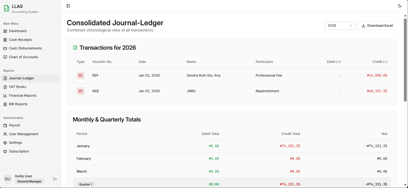Toggle the sidebar collapse icon
The height and width of the screenshot is (188, 408).
[68, 6]
